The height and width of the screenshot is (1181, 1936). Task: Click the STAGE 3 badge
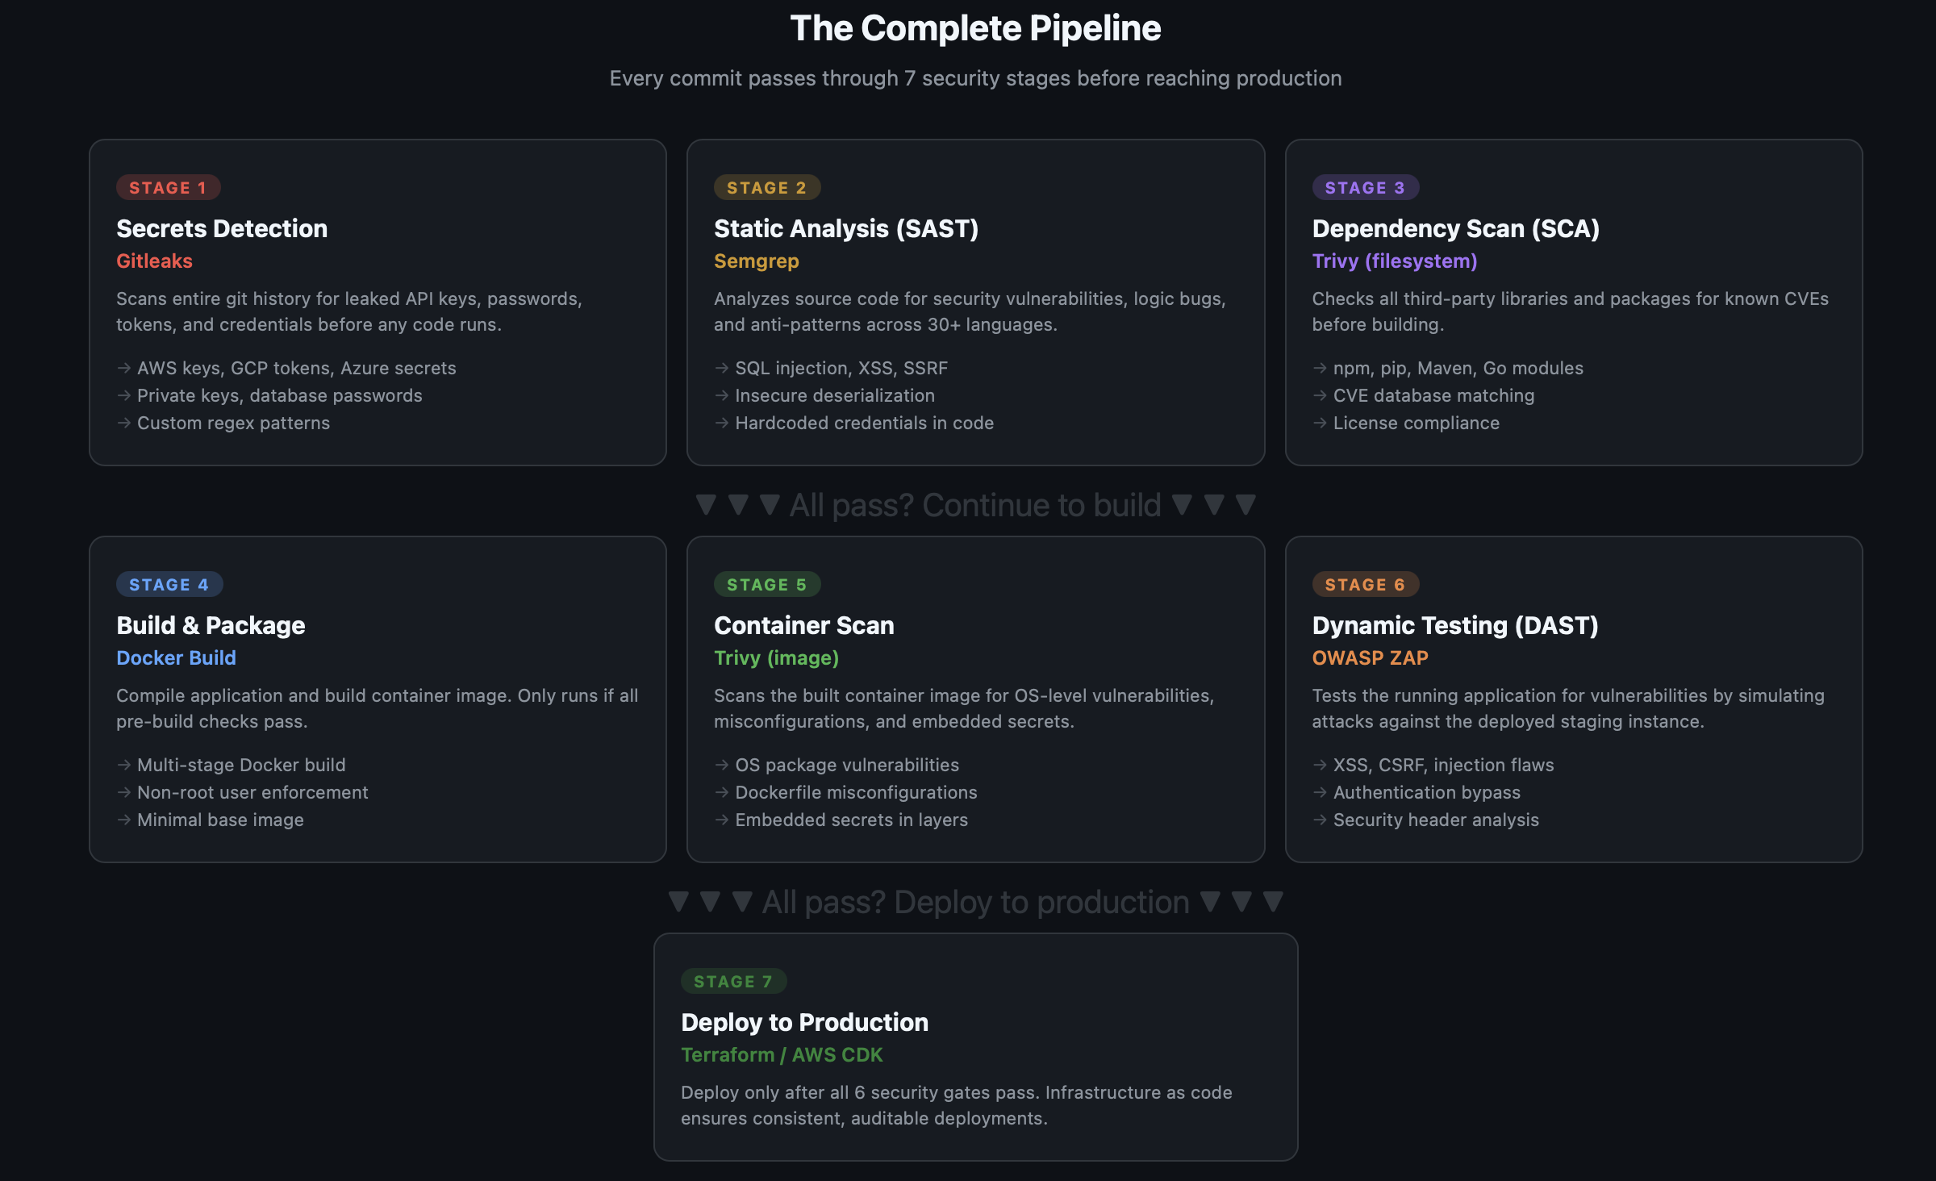click(1365, 188)
